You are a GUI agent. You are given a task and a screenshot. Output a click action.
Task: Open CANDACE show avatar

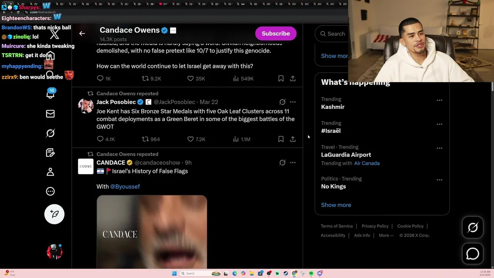(86, 166)
